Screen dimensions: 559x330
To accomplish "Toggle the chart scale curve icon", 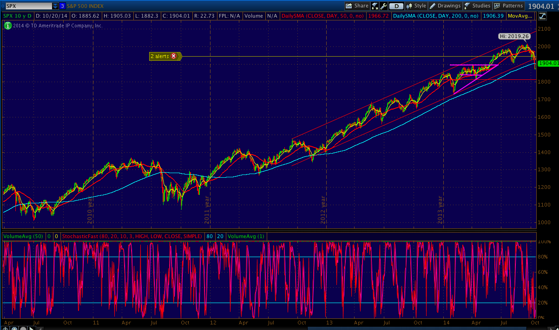I will point(542,16).
